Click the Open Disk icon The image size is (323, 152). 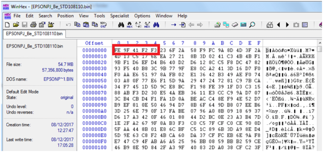[218, 25]
